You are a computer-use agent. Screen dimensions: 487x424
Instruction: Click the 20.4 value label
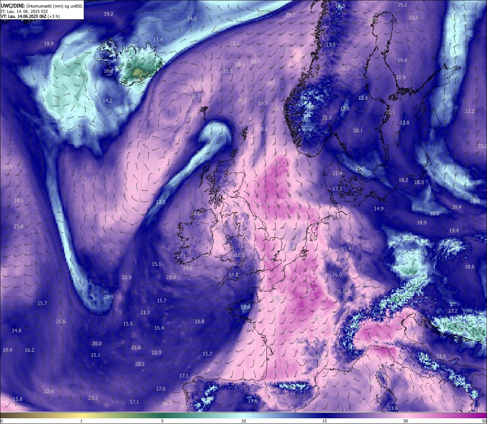[x=457, y=207]
